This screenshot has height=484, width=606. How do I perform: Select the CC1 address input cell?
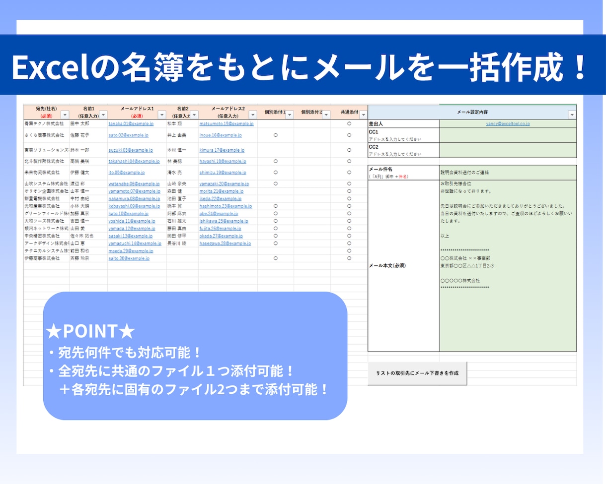pyautogui.click(x=508, y=135)
